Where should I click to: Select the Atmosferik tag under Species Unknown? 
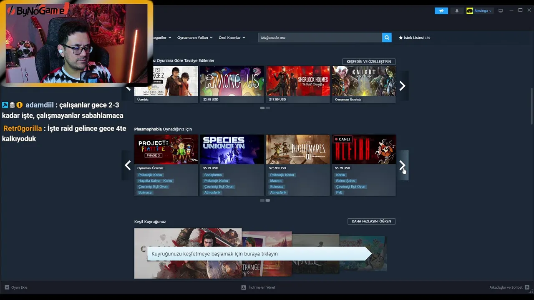(212, 192)
